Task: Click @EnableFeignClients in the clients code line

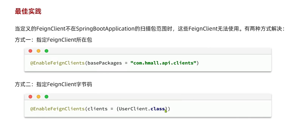Action: click(57, 109)
